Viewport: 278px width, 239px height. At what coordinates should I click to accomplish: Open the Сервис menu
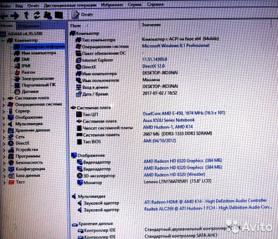coord(135,4)
